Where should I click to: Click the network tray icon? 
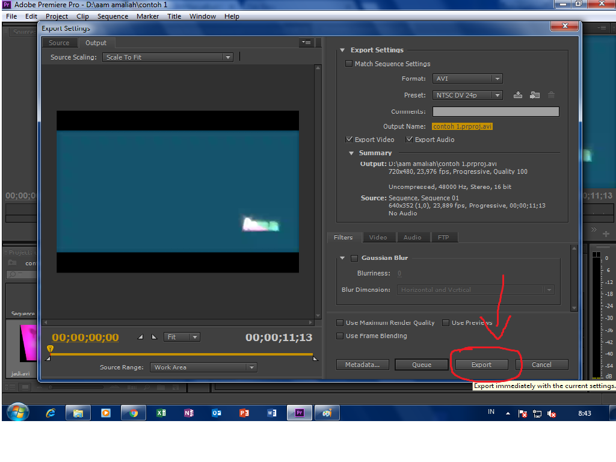coord(537,414)
